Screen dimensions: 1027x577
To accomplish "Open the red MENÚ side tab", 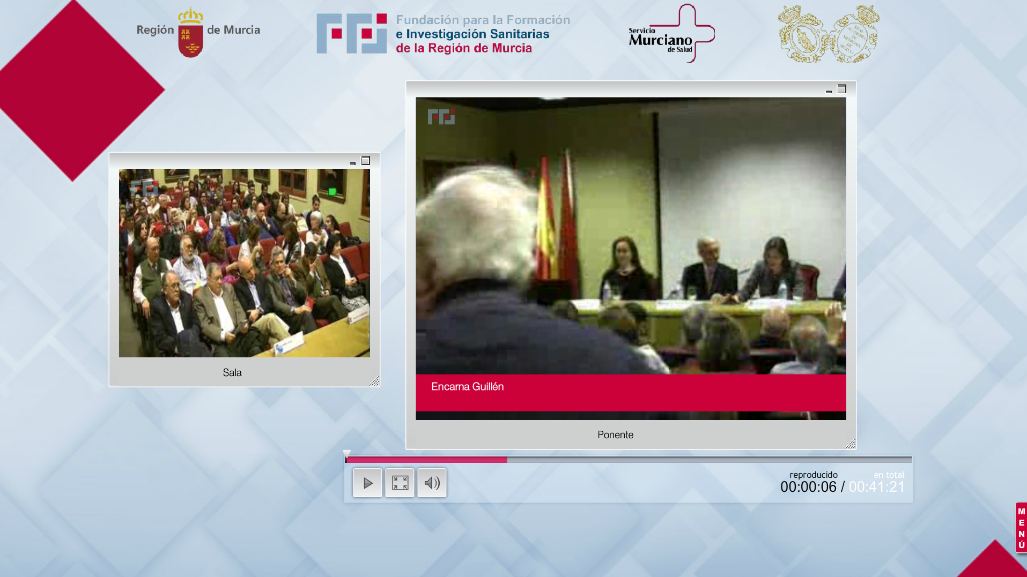I will pos(1021,528).
